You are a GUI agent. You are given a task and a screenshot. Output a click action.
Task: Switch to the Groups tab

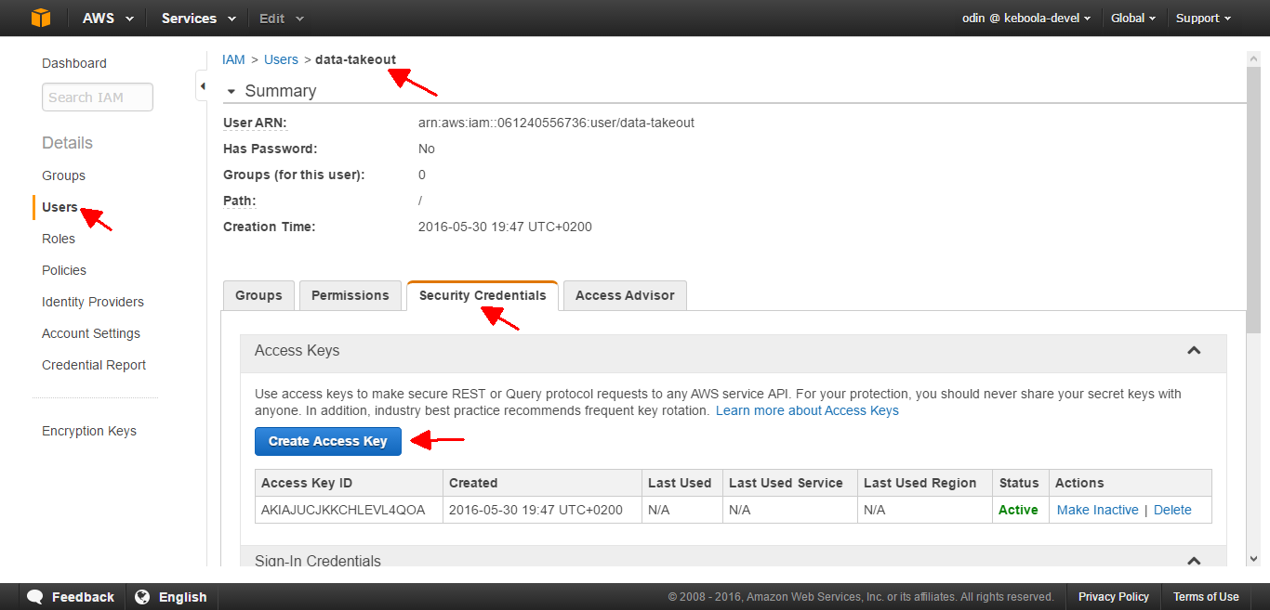point(258,295)
